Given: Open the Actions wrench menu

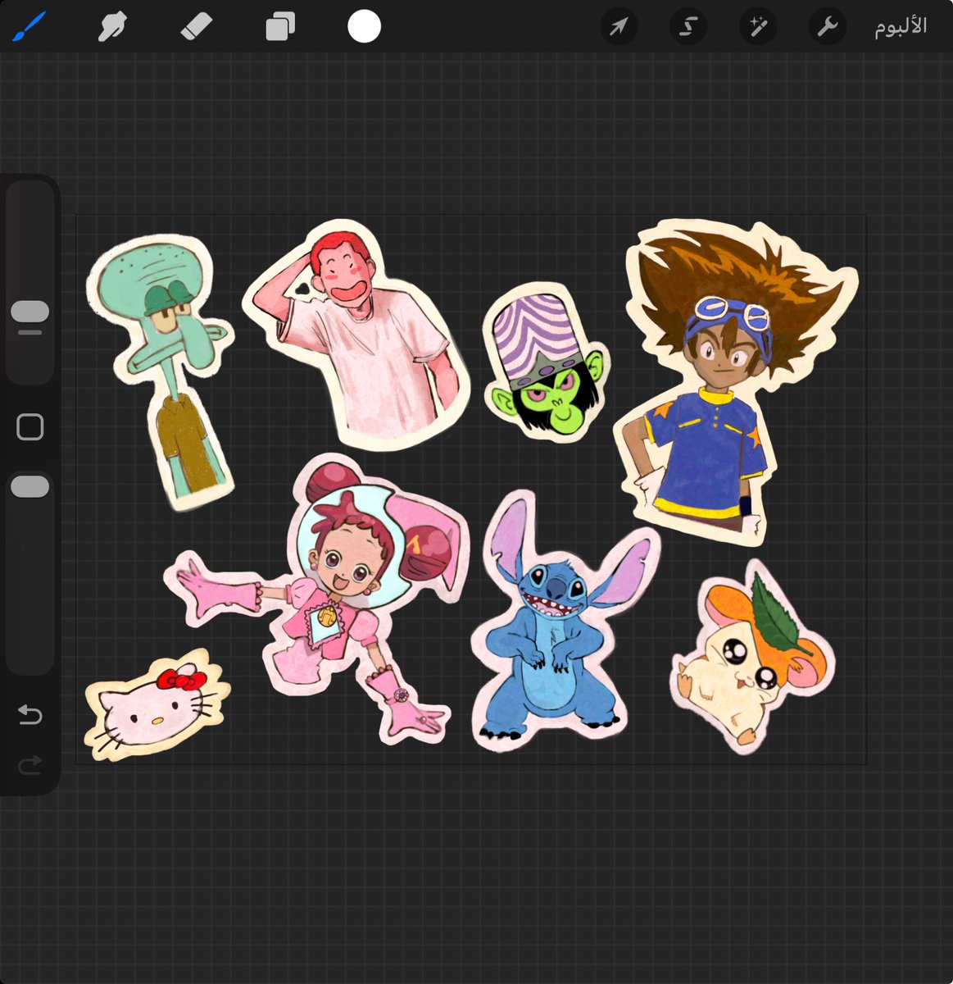Looking at the screenshot, I should pos(828,26).
